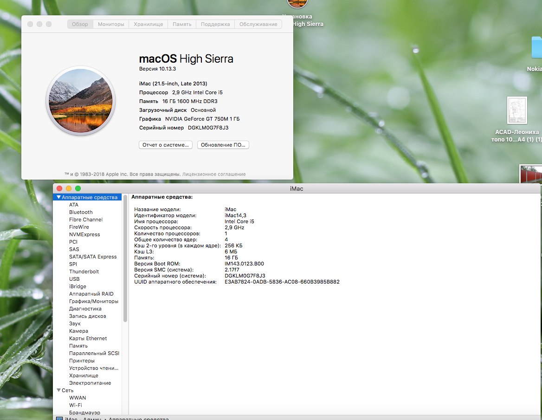Click NVIDIA GeForce GT 750M 1 ГБ text
Screen dimensions: 542x420
click(x=202, y=119)
